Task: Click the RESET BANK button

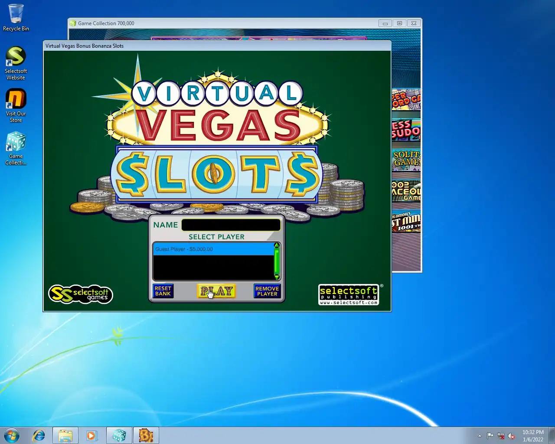Action: click(x=163, y=291)
